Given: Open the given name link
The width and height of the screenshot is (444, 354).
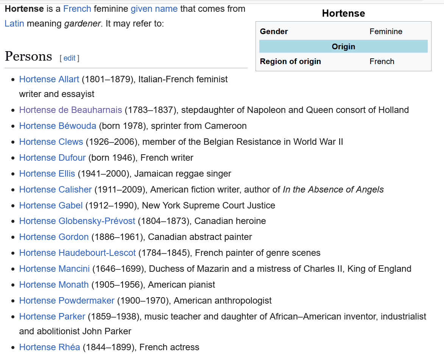Looking at the screenshot, I should [x=154, y=9].
